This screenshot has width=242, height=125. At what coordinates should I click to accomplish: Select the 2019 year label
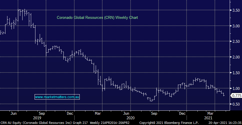pyautogui.click(x=37, y=118)
